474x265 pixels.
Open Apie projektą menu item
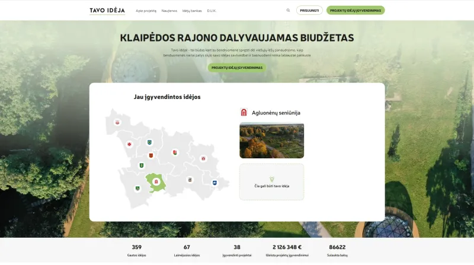coord(146,11)
